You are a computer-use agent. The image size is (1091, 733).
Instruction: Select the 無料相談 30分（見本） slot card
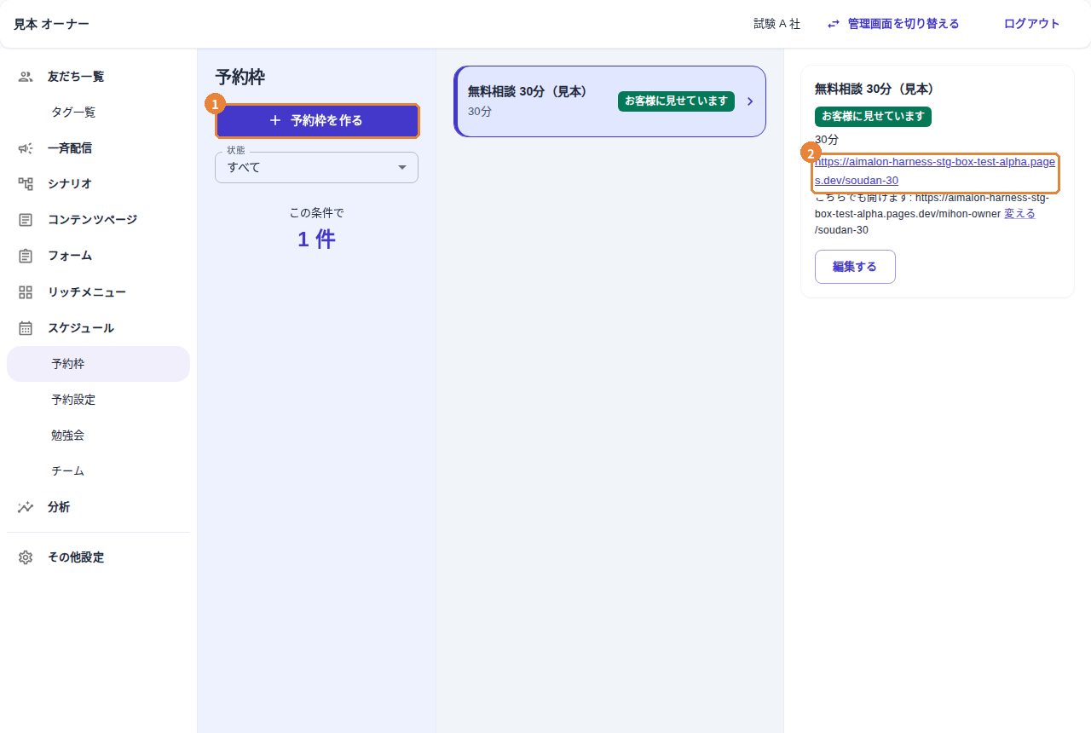pyautogui.click(x=610, y=101)
